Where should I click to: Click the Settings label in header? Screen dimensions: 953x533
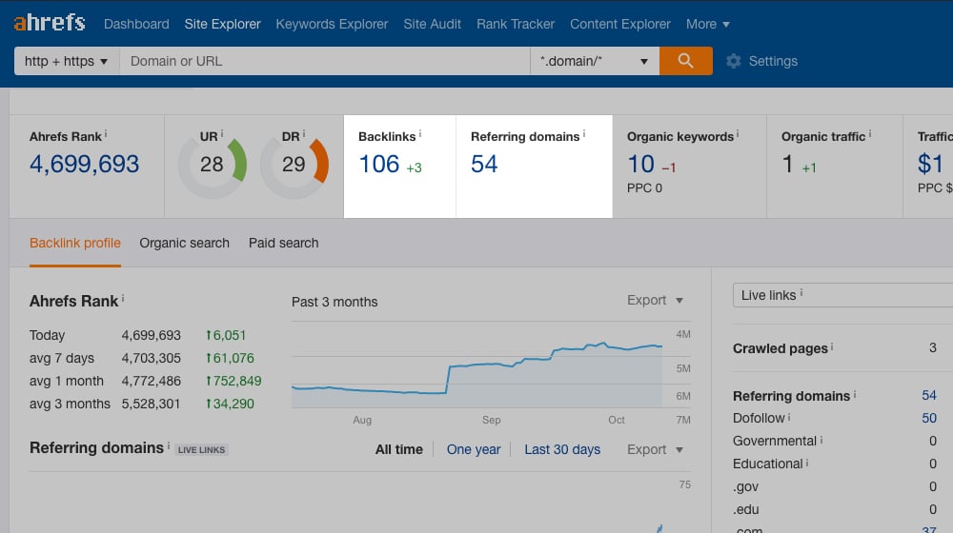click(x=773, y=61)
